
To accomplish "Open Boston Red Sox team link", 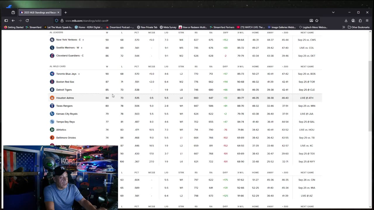I will [x=65, y=82].
